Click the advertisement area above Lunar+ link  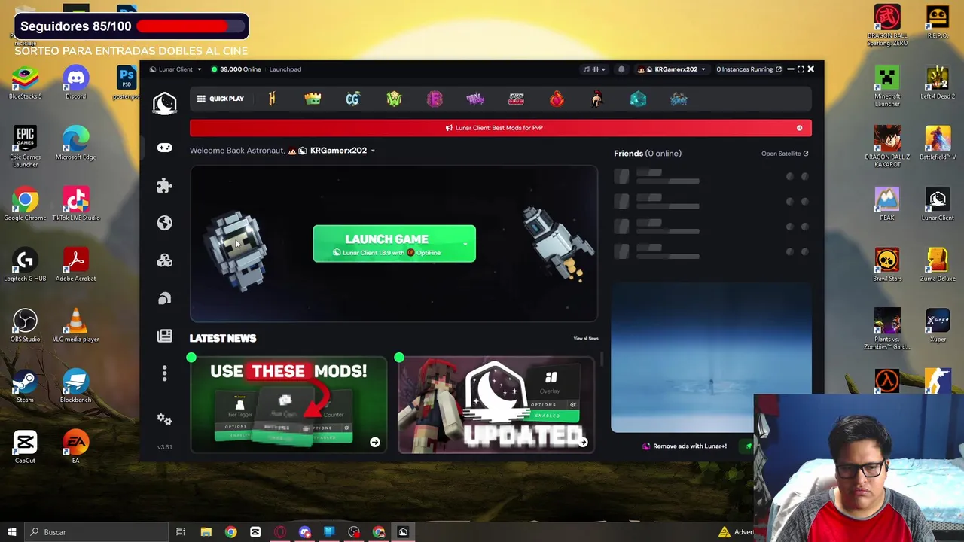point(711,358)
